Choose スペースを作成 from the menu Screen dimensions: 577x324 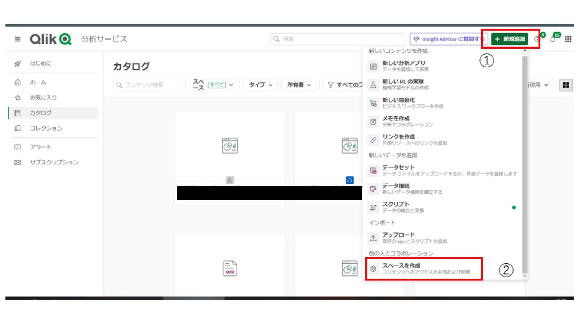click(402, 268)
